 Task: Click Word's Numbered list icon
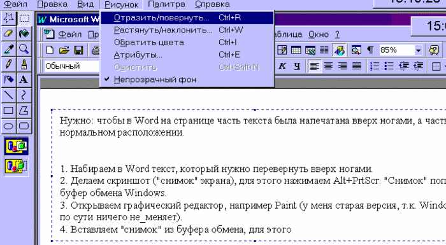point(375,66)
